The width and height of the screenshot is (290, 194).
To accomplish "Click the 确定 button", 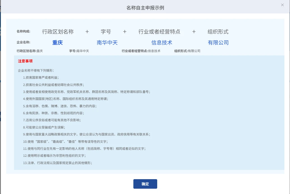I will pos(145,184).
